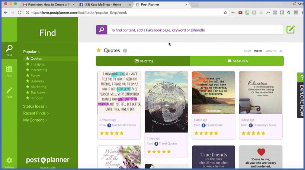Filter results by MONTH

click(270, 51)
